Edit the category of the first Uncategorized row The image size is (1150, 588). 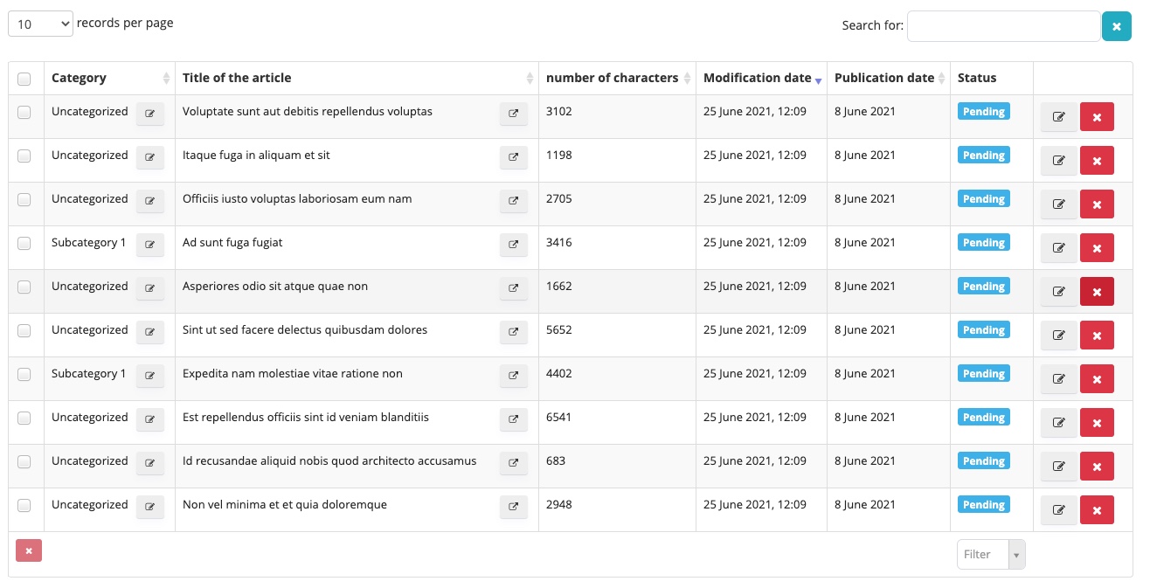(150, 114)
